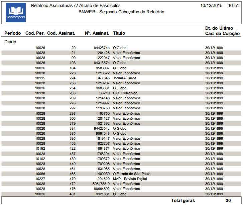Select subscription number 1213622
Image resolution: width=243 pixels, height=205 pixels.
(103, 73)
